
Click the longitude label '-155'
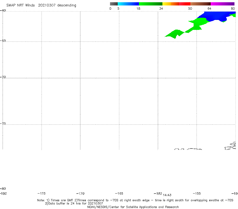point(197,194)
